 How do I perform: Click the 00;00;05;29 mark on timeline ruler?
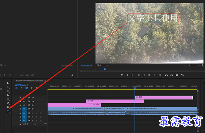(x=113, y=86)
